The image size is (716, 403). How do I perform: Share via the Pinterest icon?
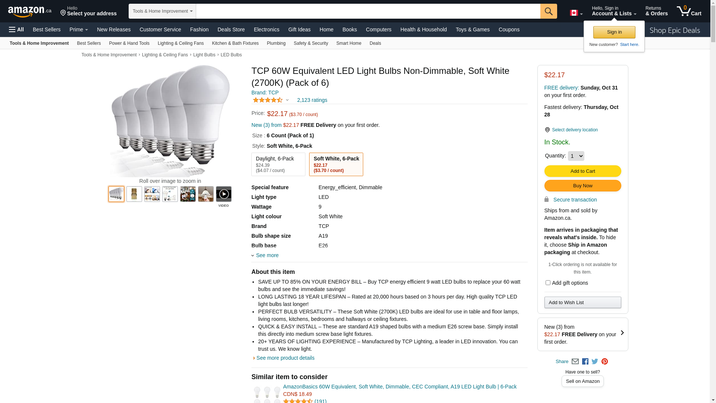point(604,362)
